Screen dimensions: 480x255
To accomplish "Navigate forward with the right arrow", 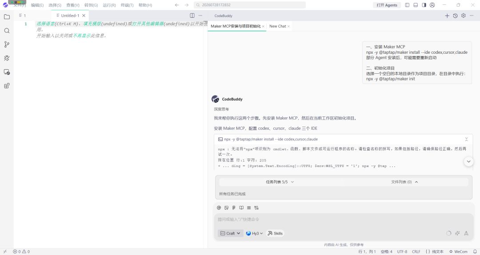I will tap(186, 5).
